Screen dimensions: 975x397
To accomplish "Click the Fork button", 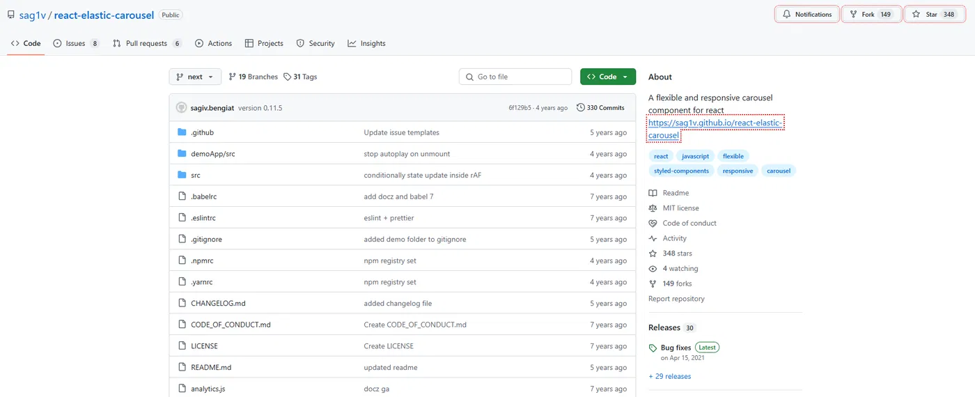I will click(871, 14).
